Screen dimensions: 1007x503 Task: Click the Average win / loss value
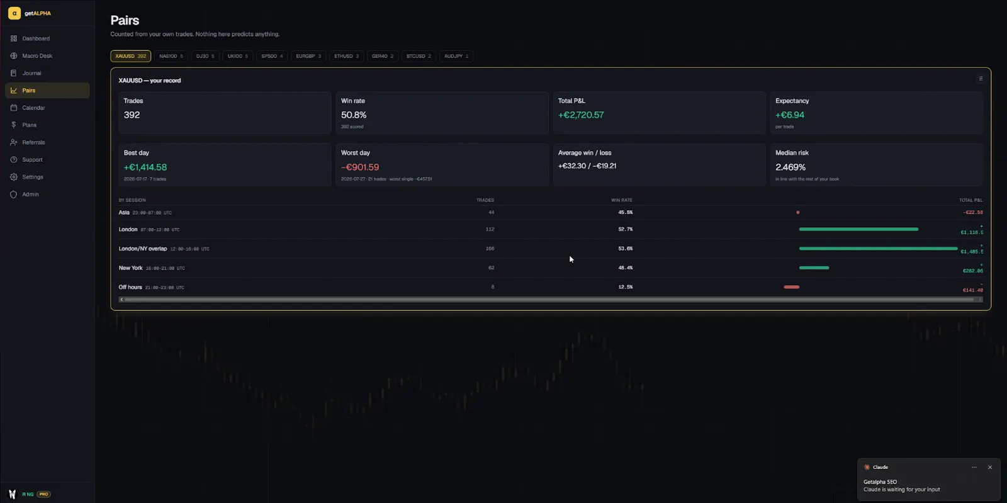587,166
